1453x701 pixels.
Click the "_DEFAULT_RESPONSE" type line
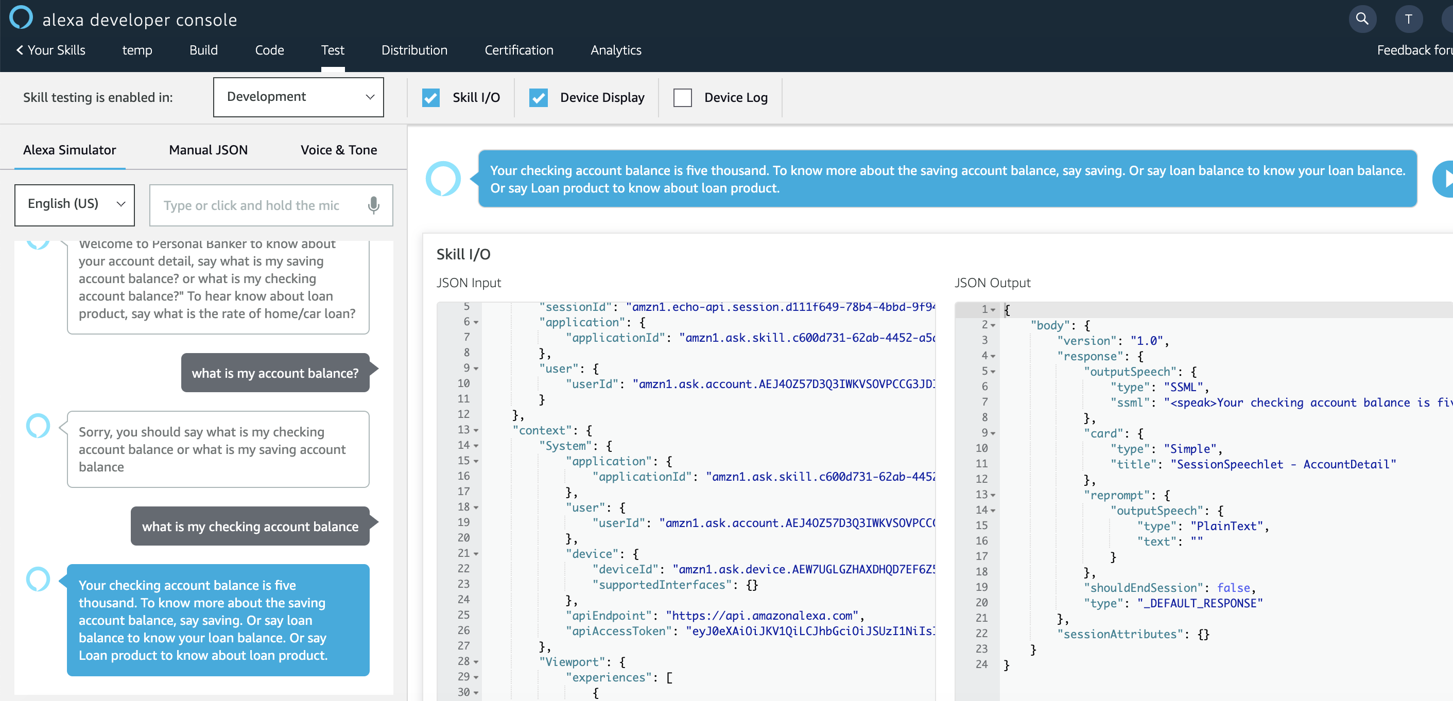point(1173,603)
